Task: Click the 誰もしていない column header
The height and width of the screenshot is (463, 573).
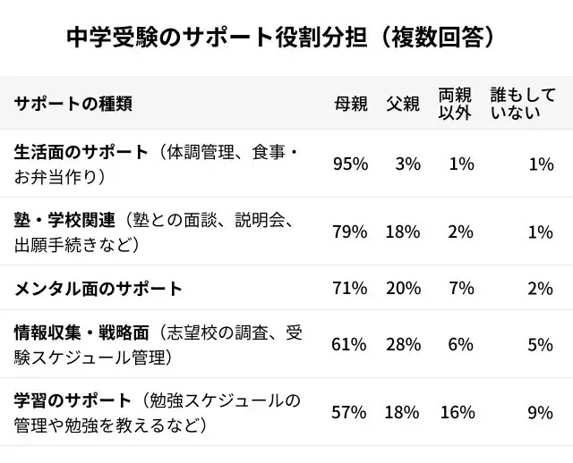Action: pos(523,103)
